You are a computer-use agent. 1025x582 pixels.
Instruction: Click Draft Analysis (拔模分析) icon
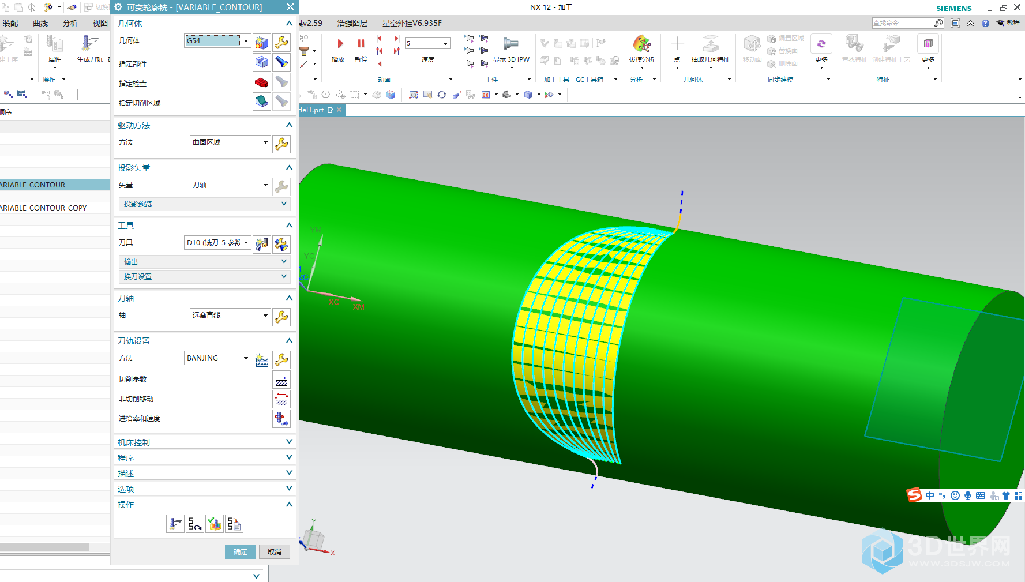pyautogui.click(x=641, y=44)
